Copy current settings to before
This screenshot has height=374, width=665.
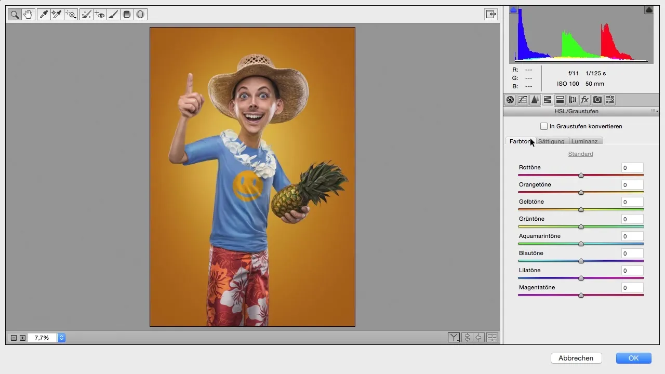click(479, 338)
